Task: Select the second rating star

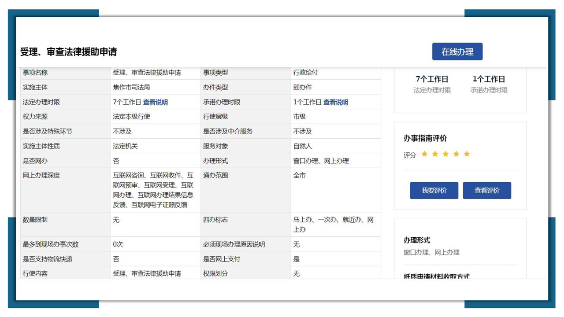Action: pos(435,154)
